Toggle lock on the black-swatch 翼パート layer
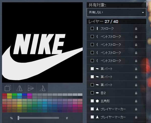151x123 pixels. [x=136, y=85]
